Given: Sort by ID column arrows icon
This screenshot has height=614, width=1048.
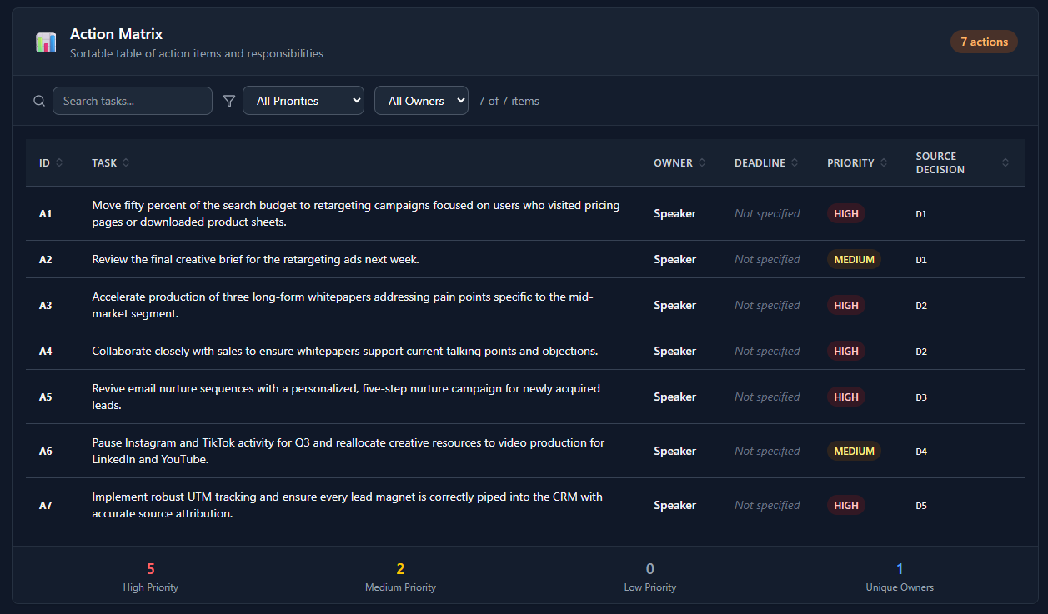Looking at the screenshot, I should 59,162.
